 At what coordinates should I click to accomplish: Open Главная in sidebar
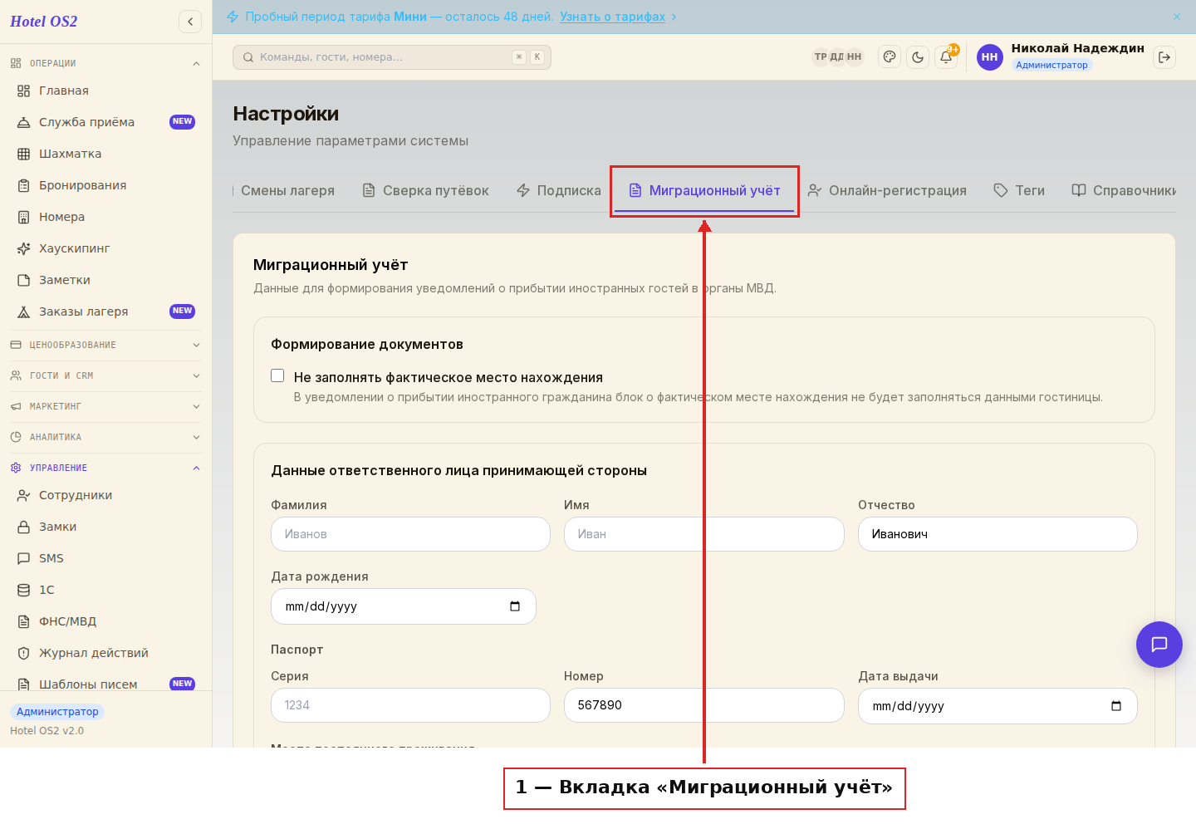(106, 91)
